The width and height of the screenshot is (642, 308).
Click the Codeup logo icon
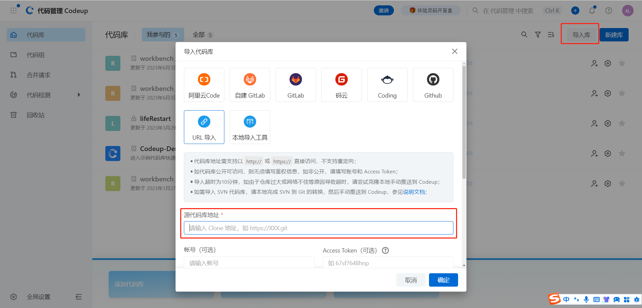coord(30,11)
